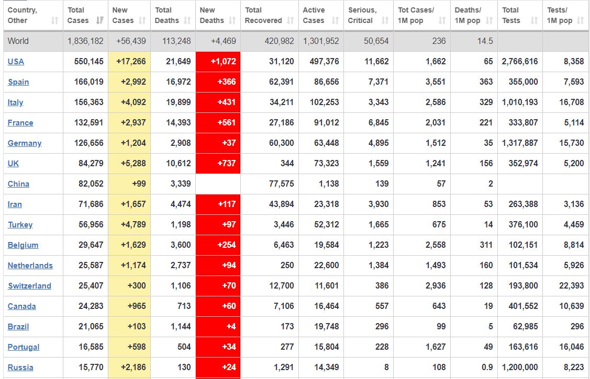Click the Total Deaths sort icon
The width and height of the screenshot is (590, 379).
pos(187,20)
